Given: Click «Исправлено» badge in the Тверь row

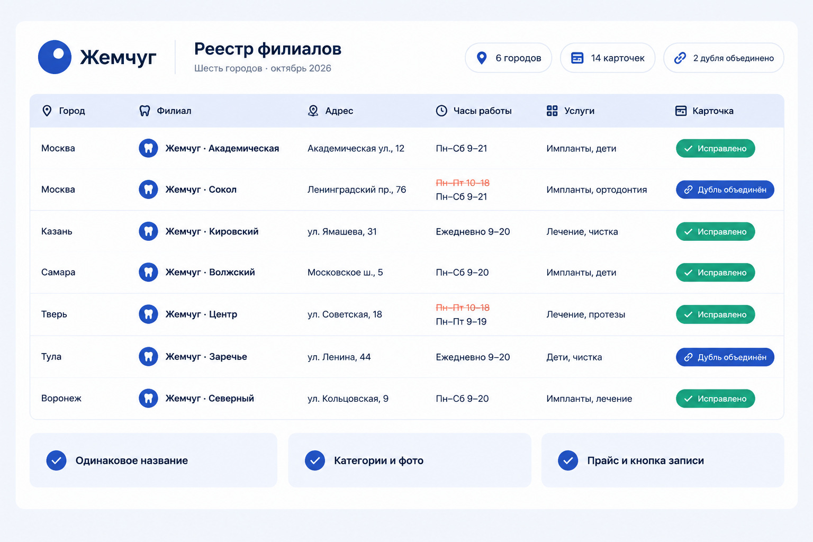Looking at the screenshot, I should point(716,314).
